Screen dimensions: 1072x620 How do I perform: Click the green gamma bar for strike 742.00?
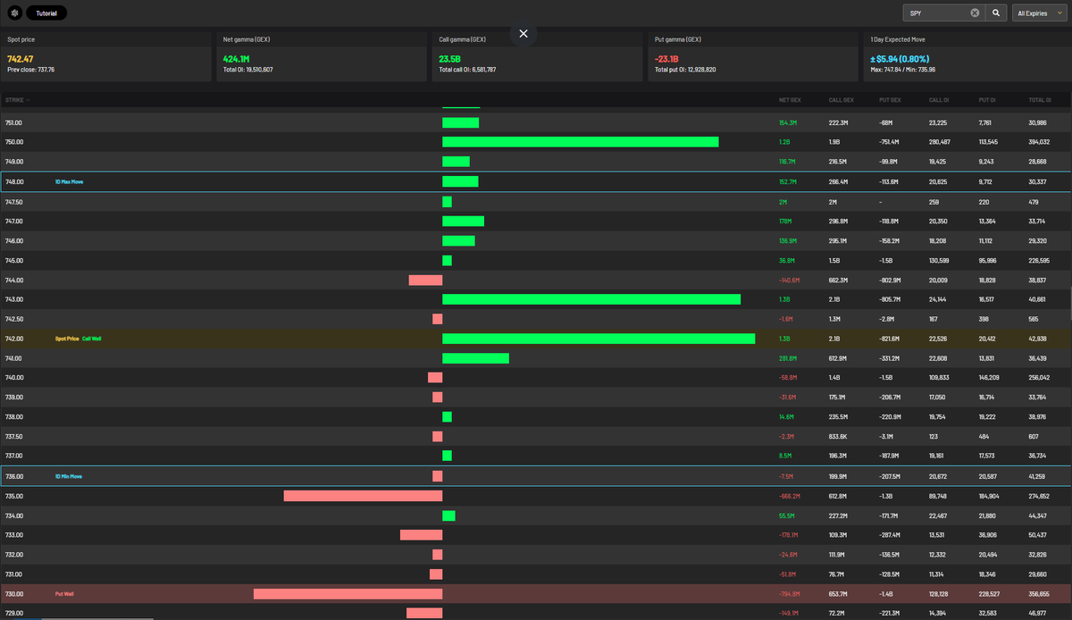click(599, 339)
